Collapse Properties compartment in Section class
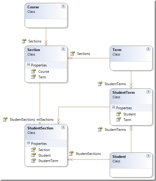This screenshot has width=156, height=181. tap(28, 64)
